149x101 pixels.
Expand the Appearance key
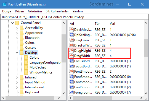click(17, 33)
